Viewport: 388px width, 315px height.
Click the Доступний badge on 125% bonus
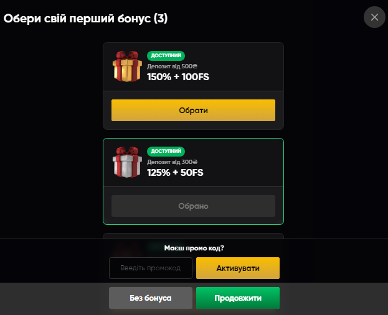click(166, 151)
